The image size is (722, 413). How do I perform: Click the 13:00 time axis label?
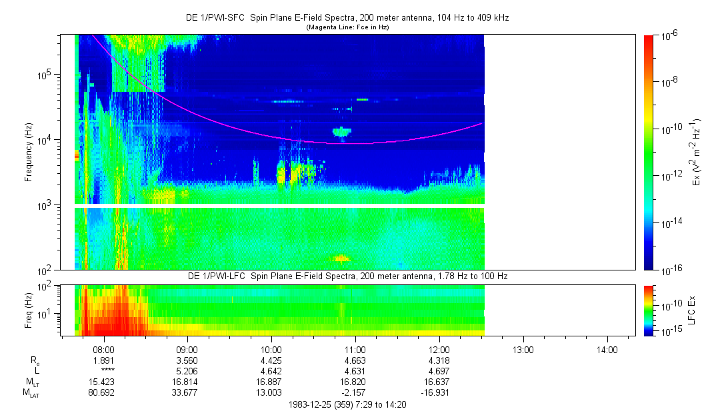[523, 349]
